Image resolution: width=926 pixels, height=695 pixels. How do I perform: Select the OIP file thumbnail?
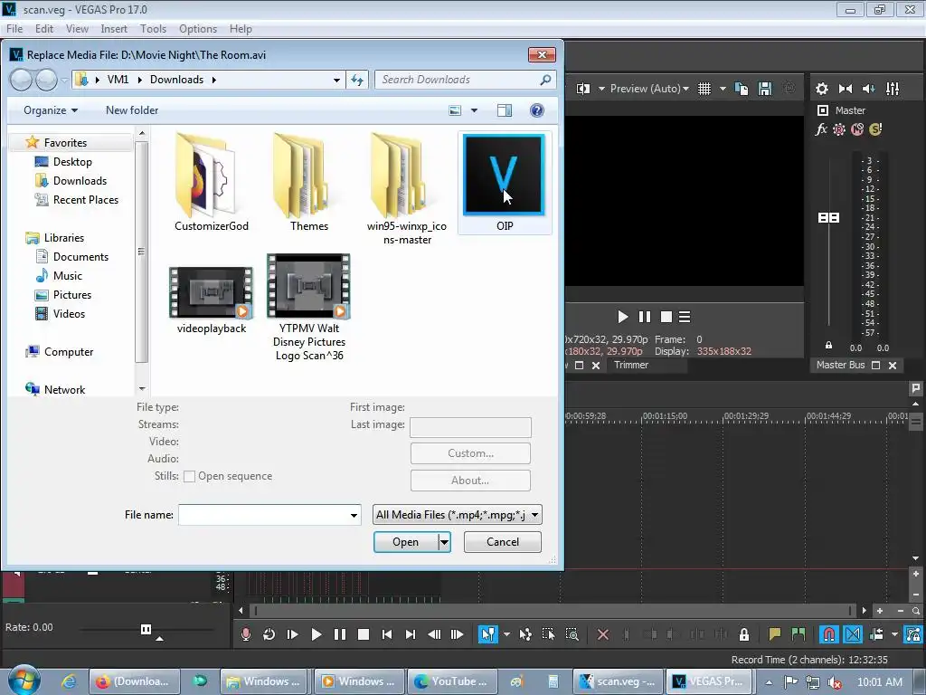click(505, 183)
